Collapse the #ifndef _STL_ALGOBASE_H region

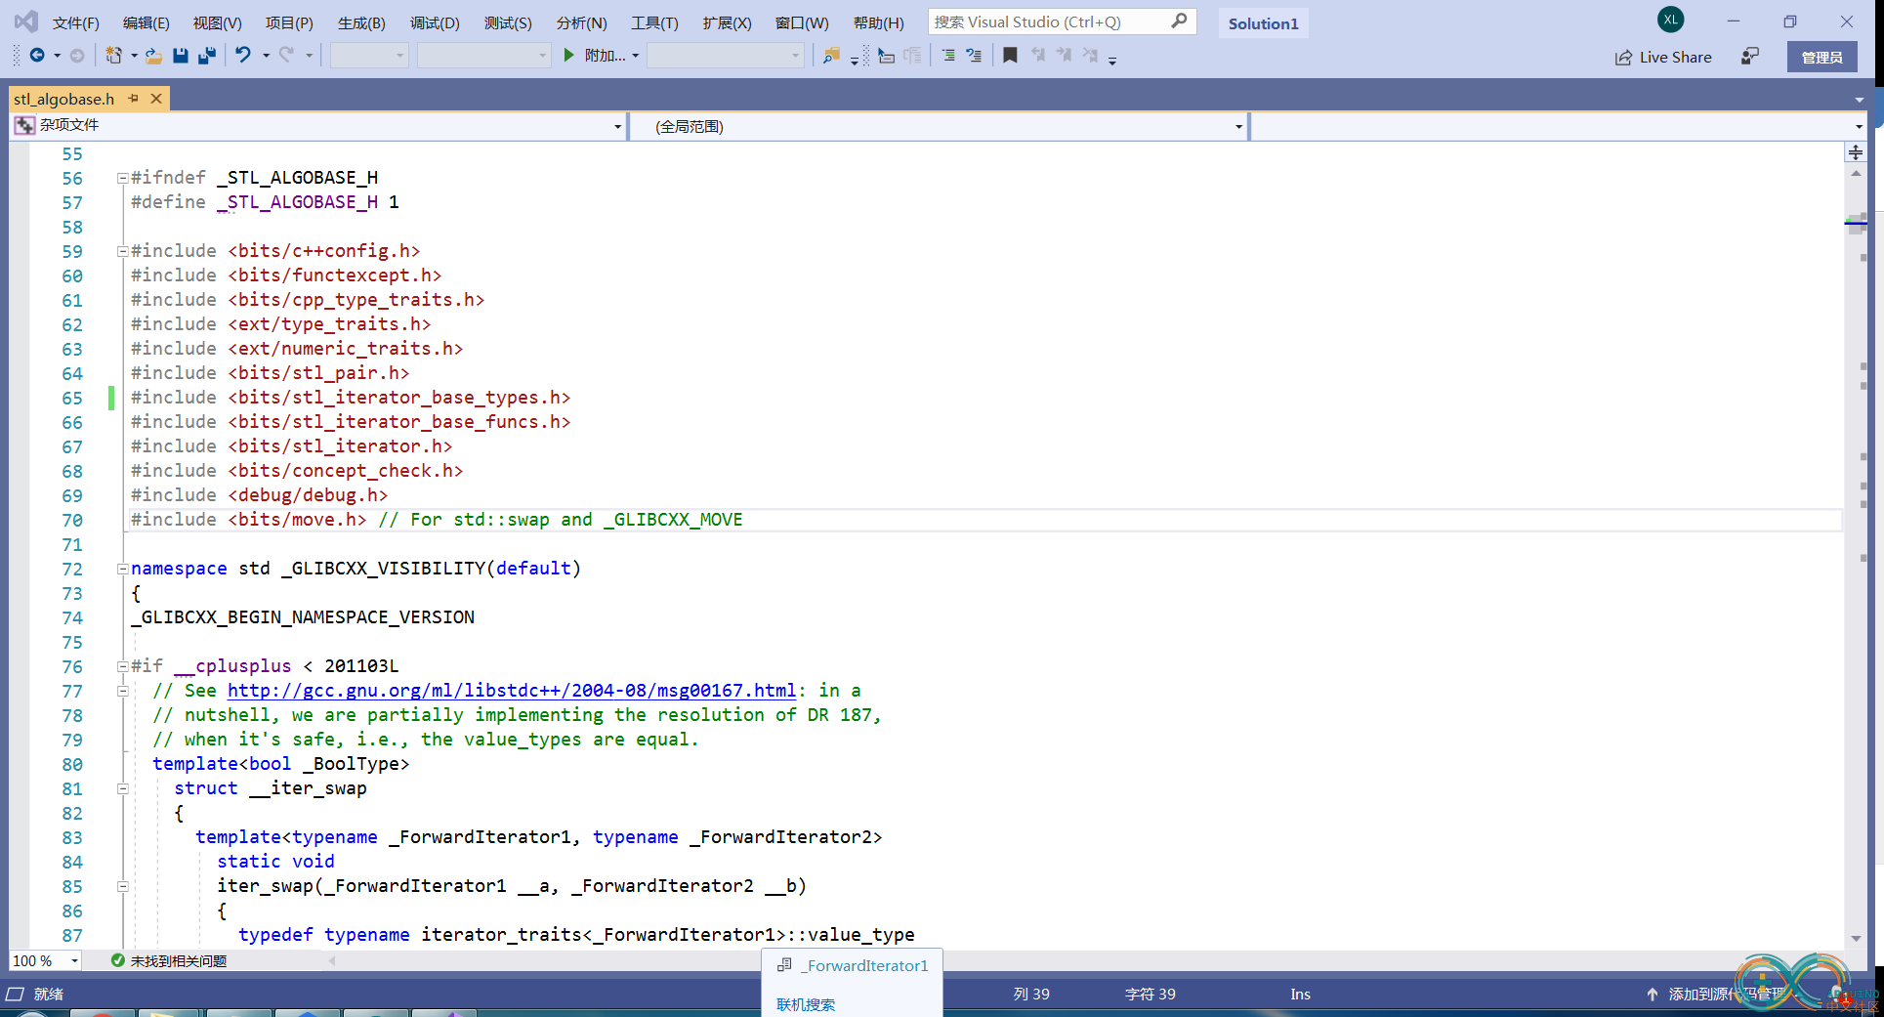122,178
